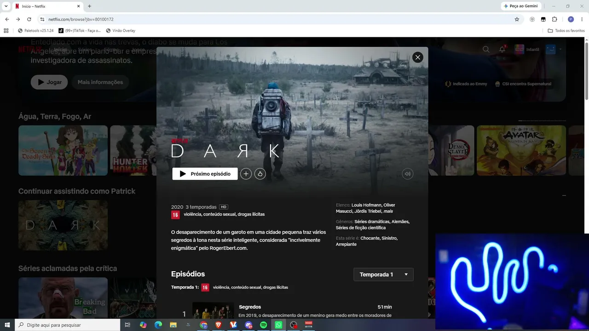Viewport: 589px width, 331px height.
Task: Open the Chrome extensions puzzle icon
Action: click(x=554, y=19)
